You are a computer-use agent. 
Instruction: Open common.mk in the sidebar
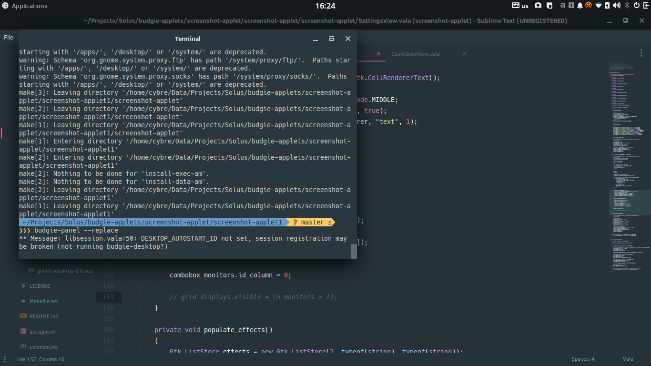tap(43, 347)
